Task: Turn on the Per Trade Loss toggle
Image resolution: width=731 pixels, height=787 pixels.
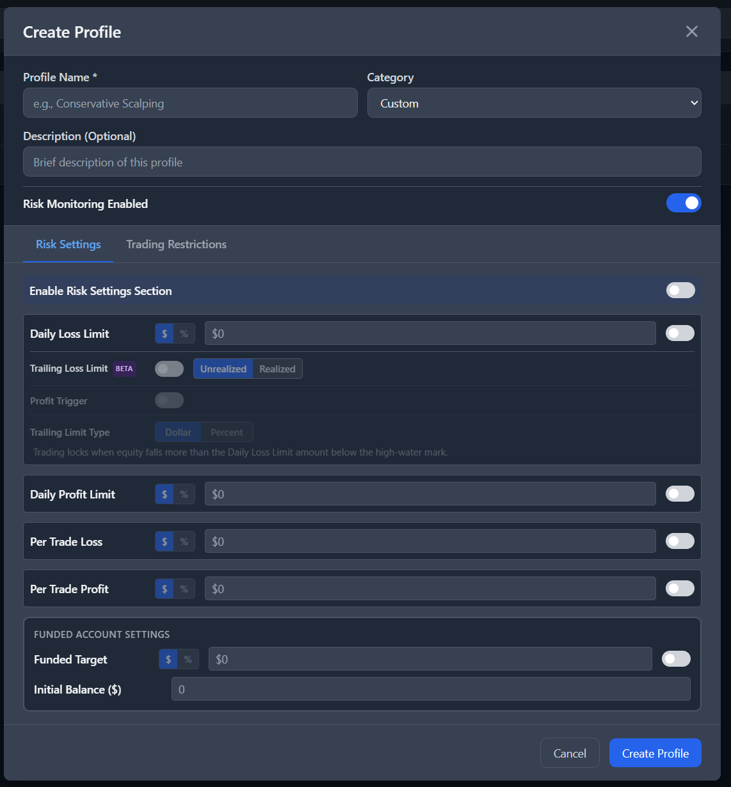Action: pyautogui.click(x=680, y=541)
